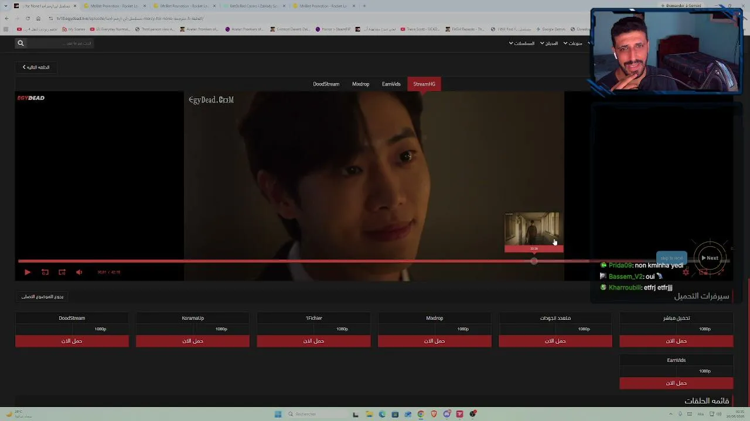Open File Explorer from the taskbar
The width and height of the screenshot is (750, 421).
tap(369, 414)
